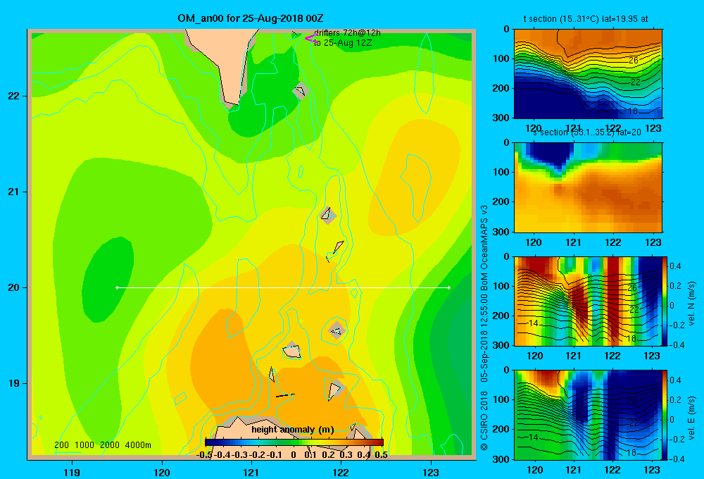Select the magenta drifter arrow marker
The height and width of the screenshot is (479, 704).
310,39
